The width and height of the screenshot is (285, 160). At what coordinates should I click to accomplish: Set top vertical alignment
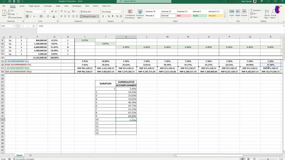pos(61,12)
